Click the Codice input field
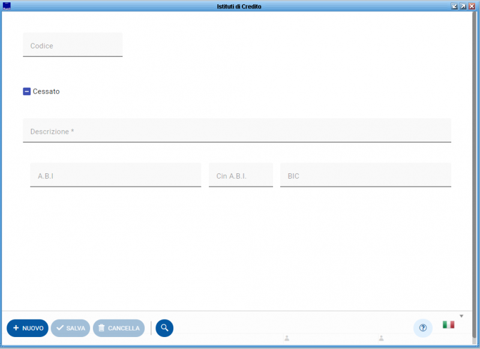This screenshot has height=349, width=480. pyautogui.click(x=73, y=44)
